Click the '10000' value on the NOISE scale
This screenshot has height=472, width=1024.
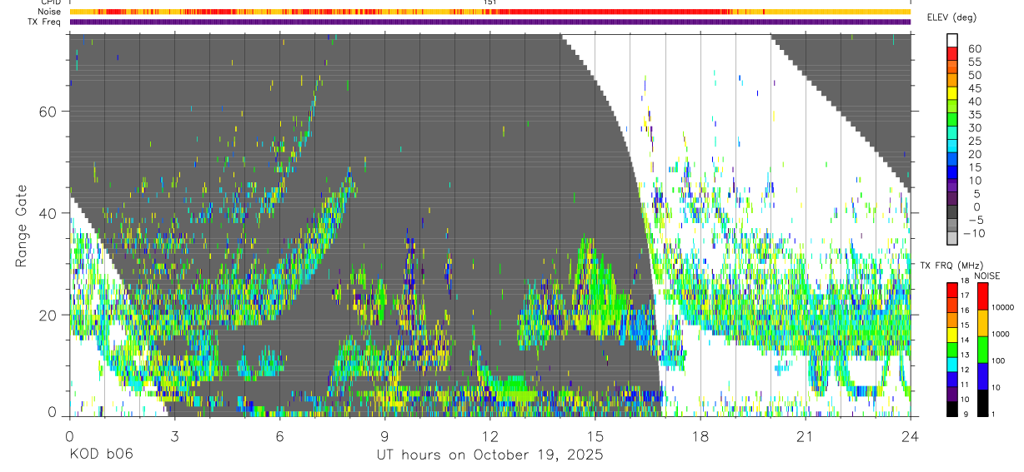pyautogui.click(x=1005, y=307)
